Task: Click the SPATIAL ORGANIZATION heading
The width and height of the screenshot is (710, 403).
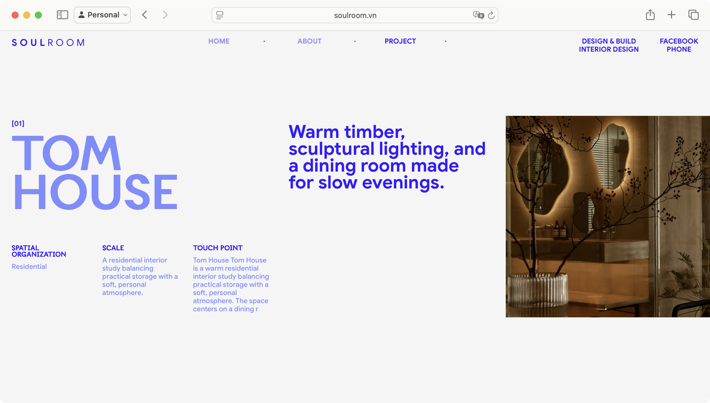Action: (39, 251)
